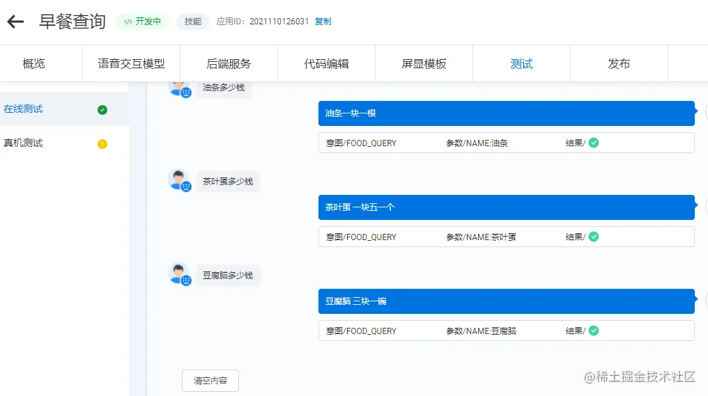
Task: Select the 屏显模板 tab
Action: pyautogui.click(x=424, y=63)
